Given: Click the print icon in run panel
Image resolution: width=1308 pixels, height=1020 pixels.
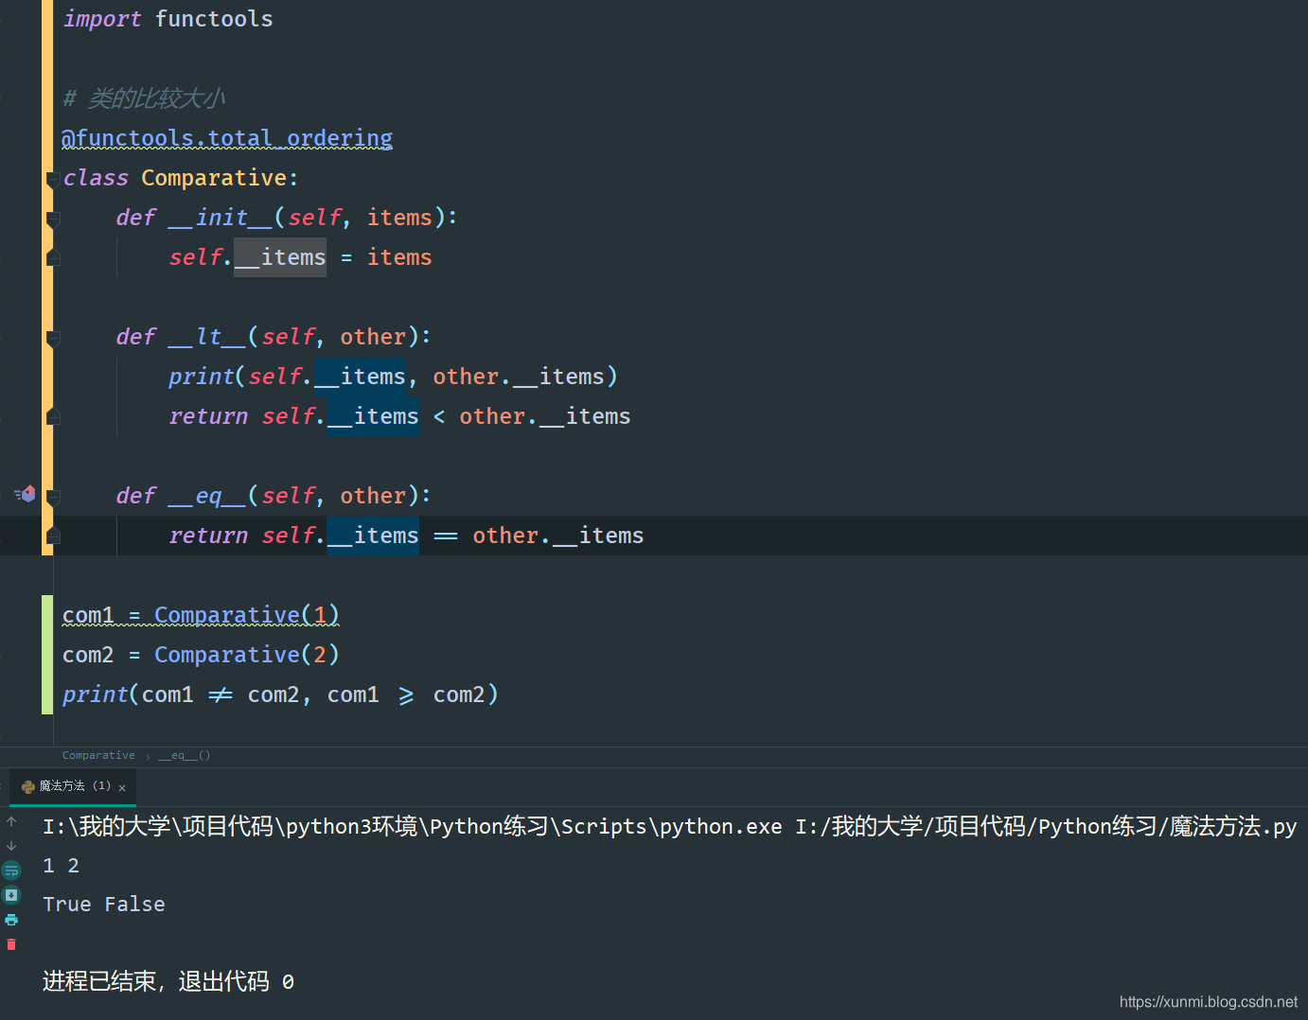Looking at the screenshot, I should (x=11, y=920).
